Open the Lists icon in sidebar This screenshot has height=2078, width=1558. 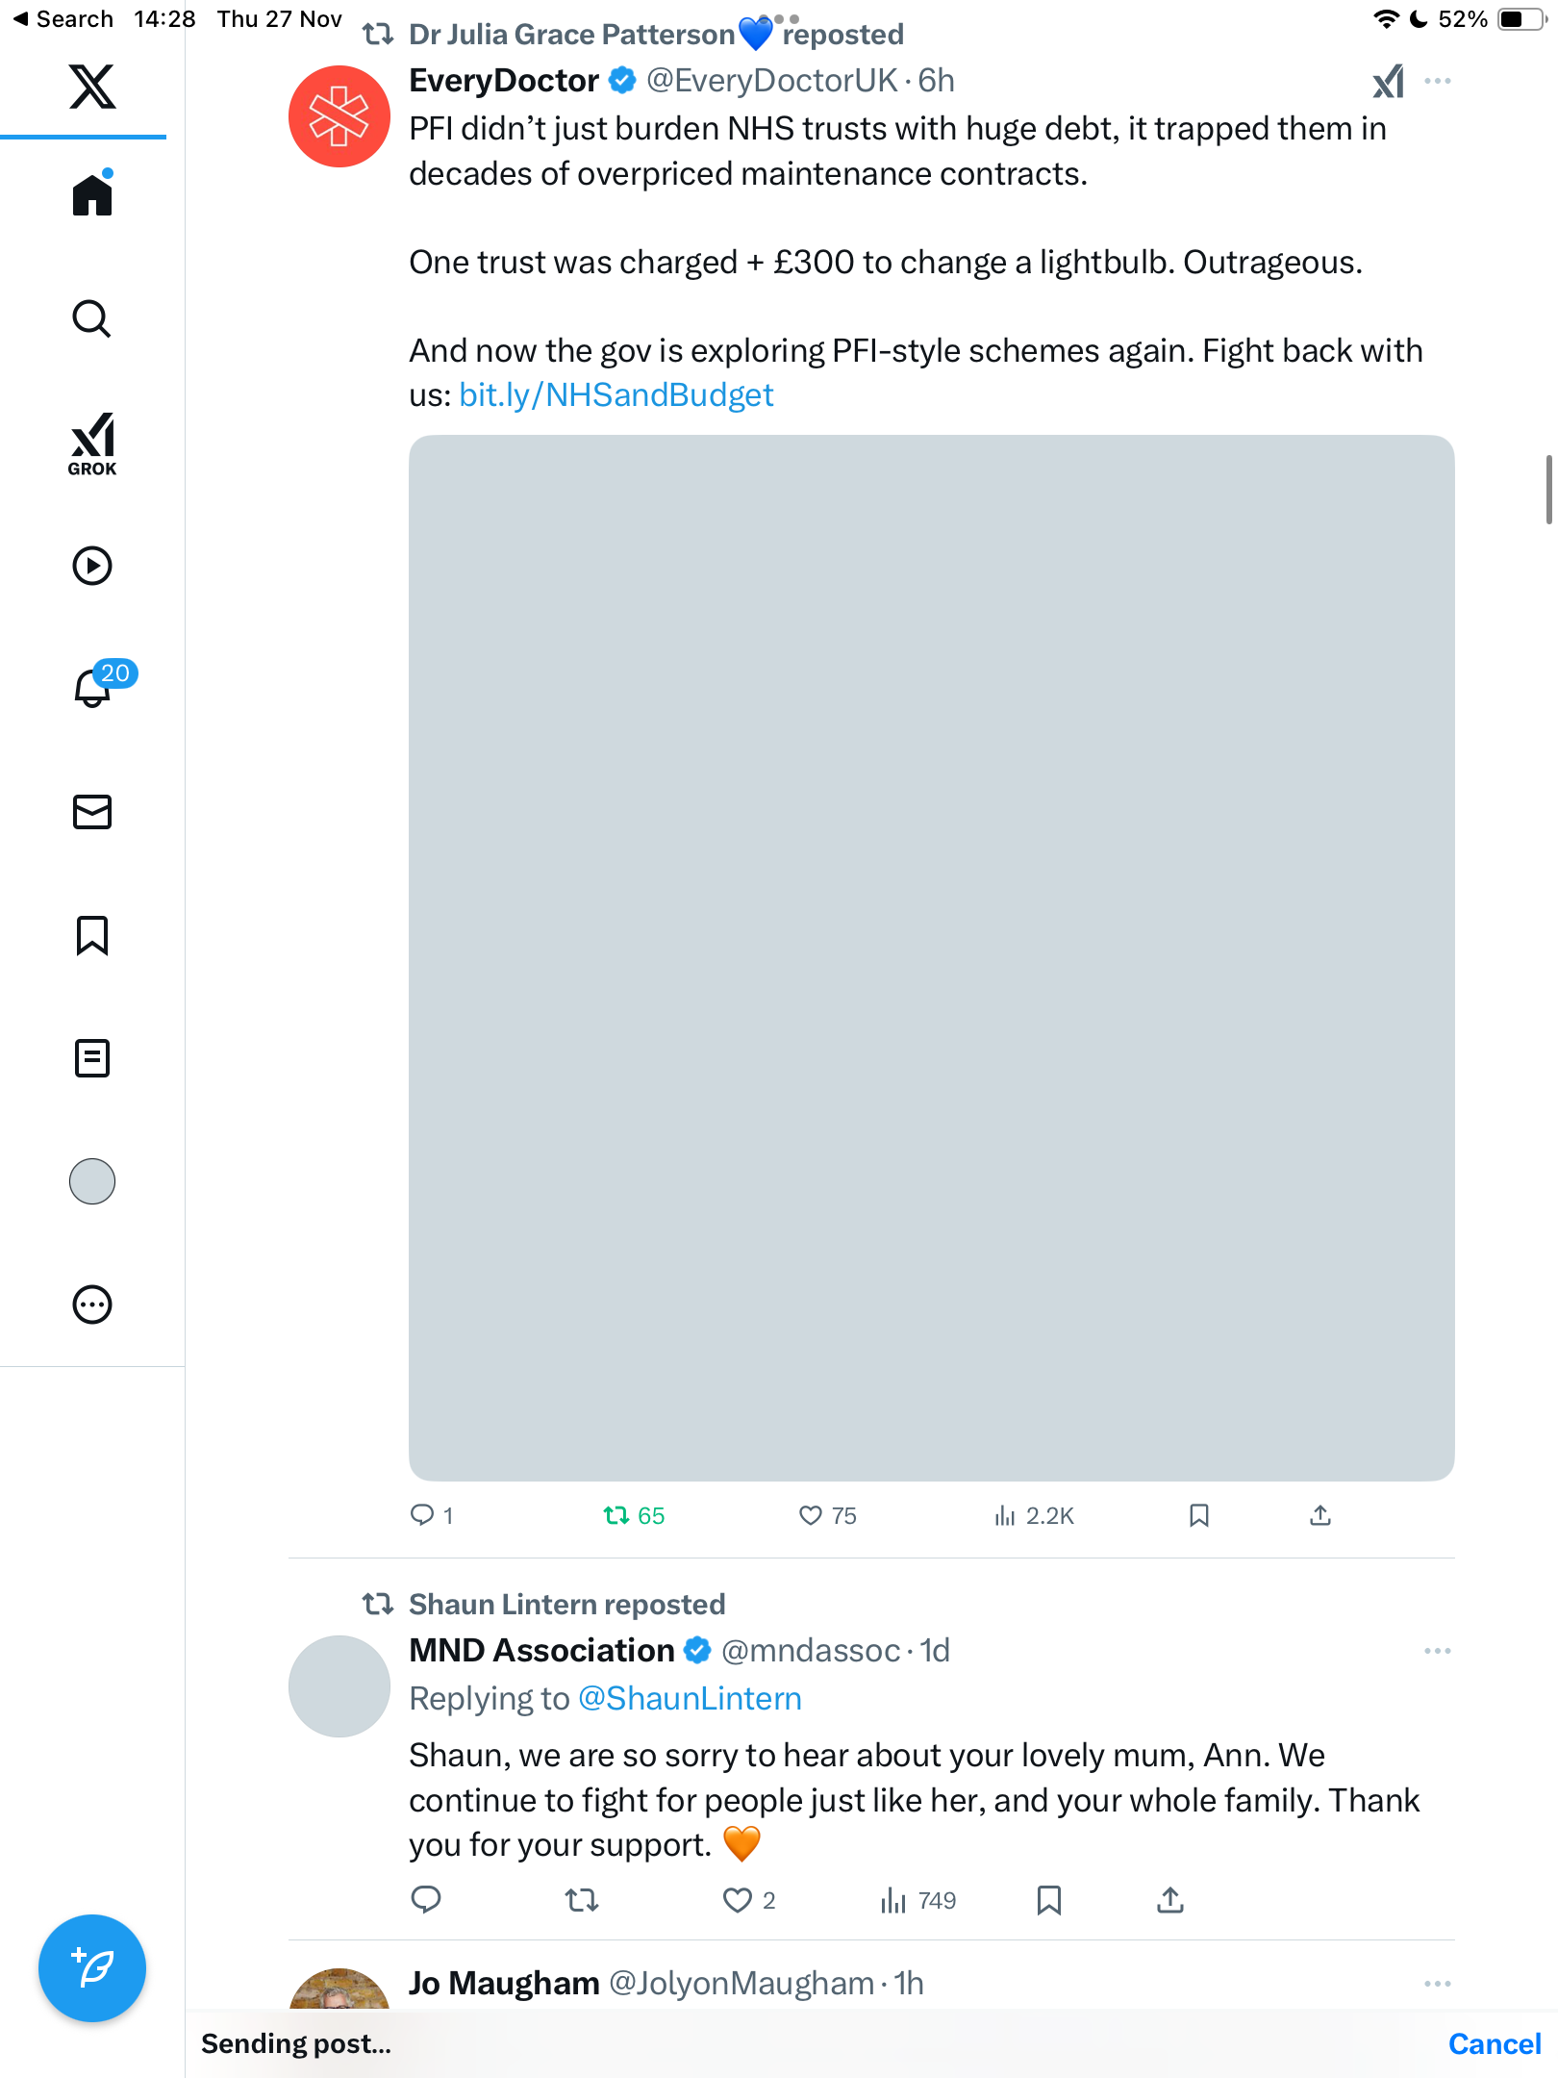[92, 1058]
